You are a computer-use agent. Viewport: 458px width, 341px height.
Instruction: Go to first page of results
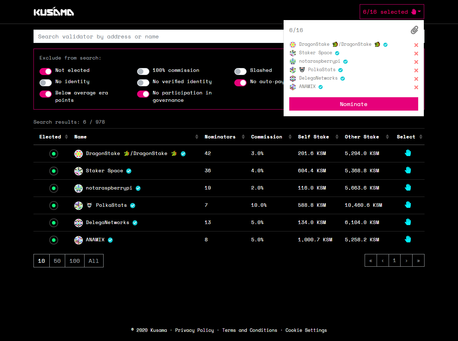[371, 260]
